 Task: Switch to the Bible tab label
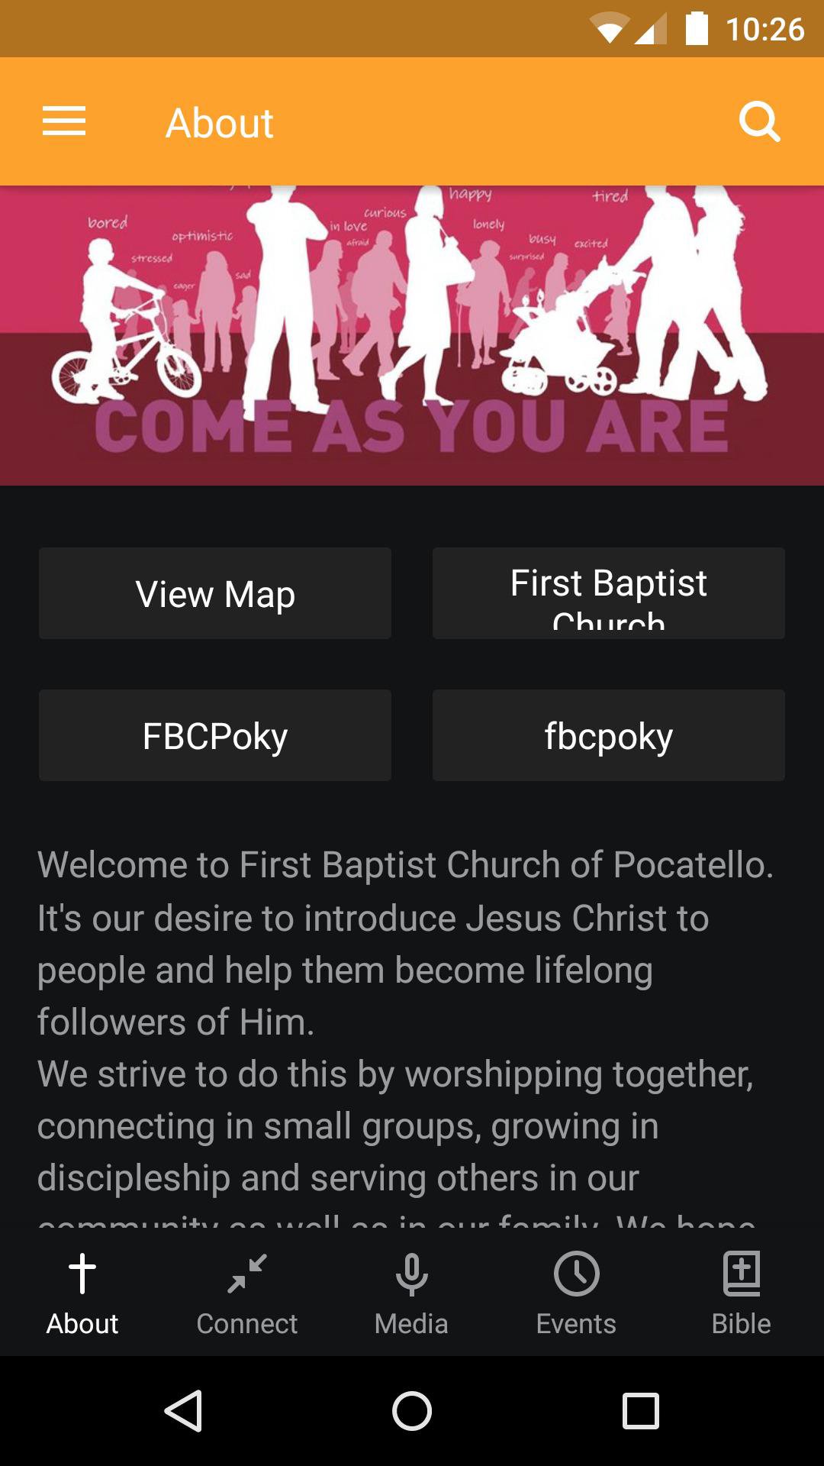click(x=741, y=1323)
